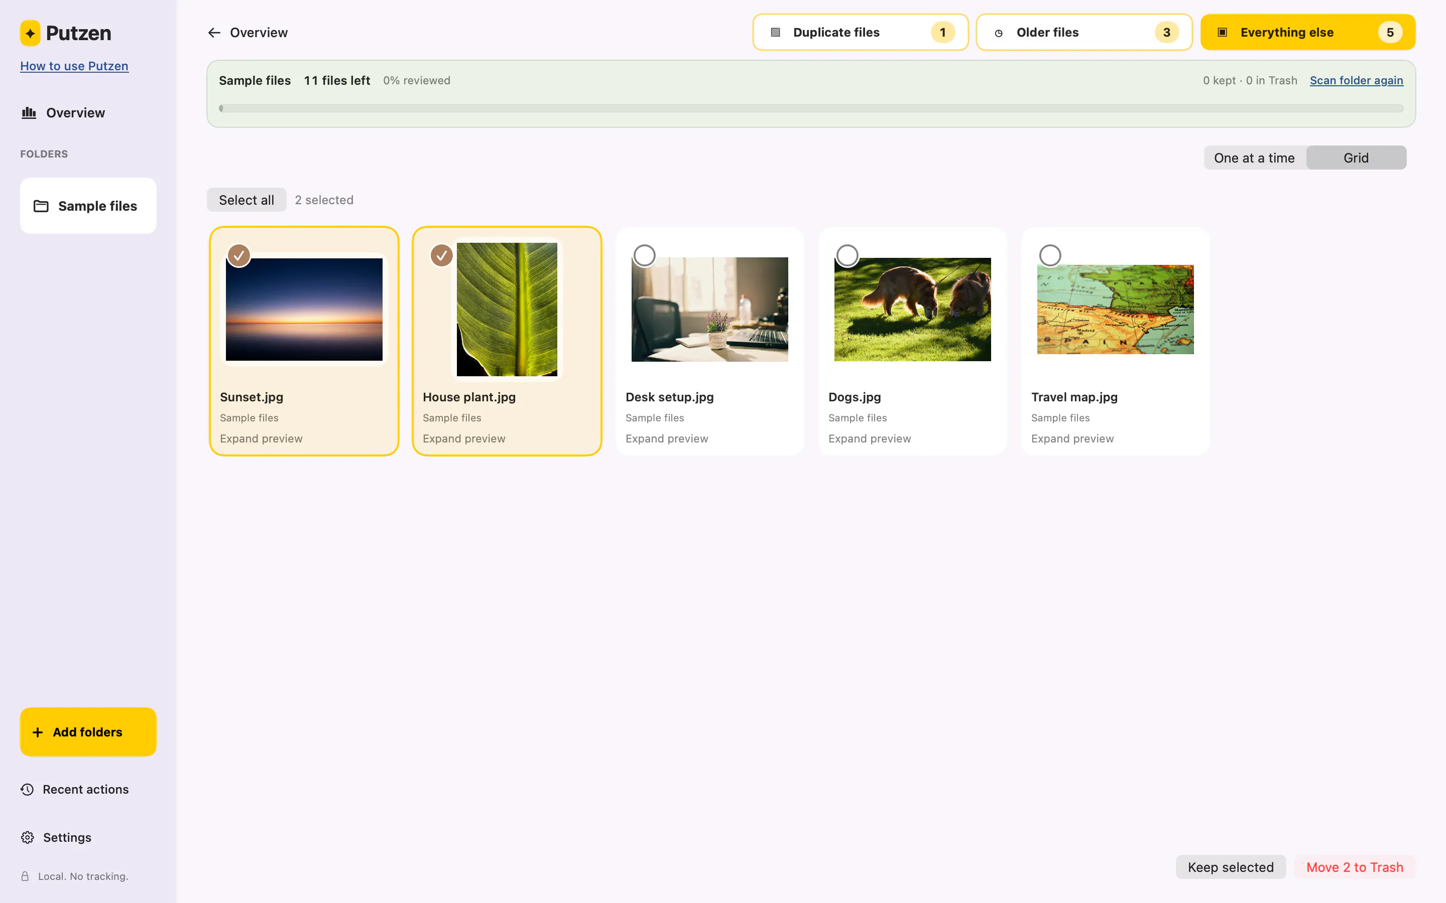Click the Select all button
The image size is (1446, 903).
pyautogui.click(x=246, y=200)
